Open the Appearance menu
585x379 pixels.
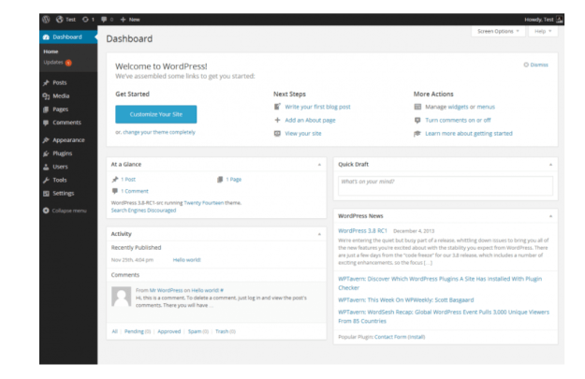(x=68, y=139)
